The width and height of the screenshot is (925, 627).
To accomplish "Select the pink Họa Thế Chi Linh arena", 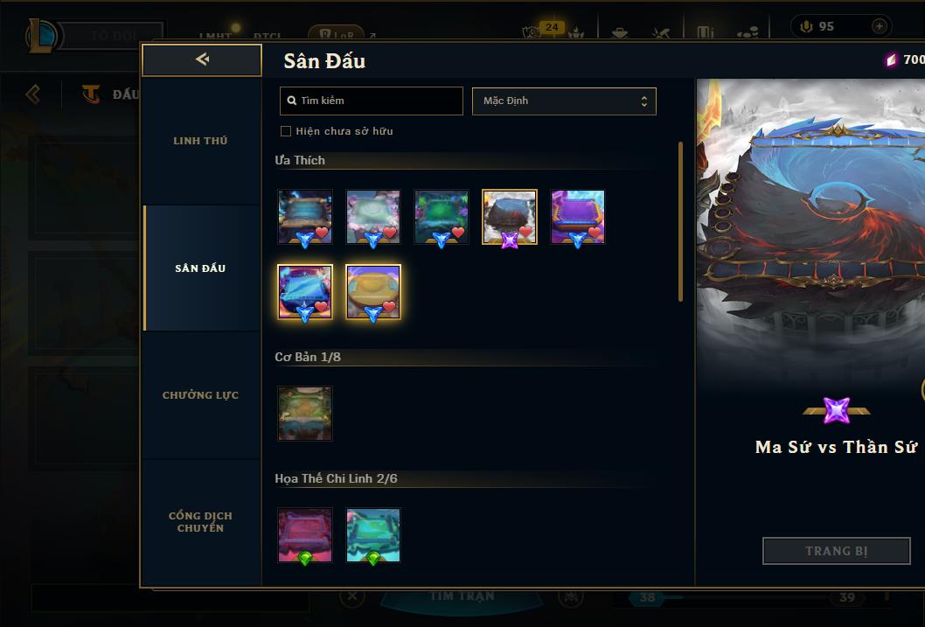I will (305, 535).
